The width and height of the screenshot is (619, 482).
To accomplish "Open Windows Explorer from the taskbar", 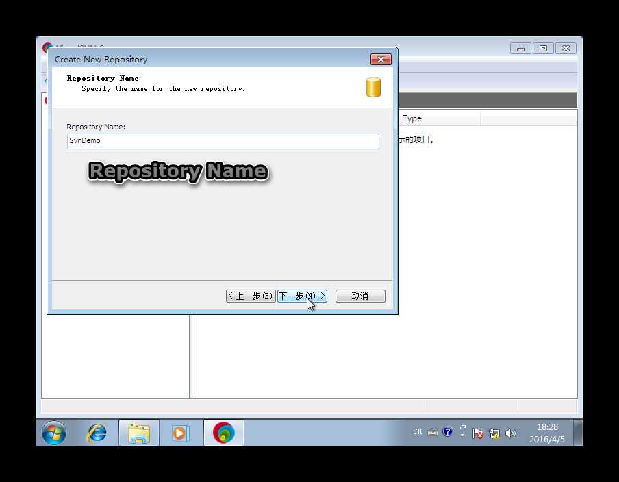I will click(x=139, y=433).
